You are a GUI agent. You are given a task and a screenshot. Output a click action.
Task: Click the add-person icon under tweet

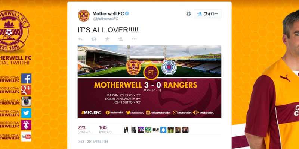click(x=120, y=39)
